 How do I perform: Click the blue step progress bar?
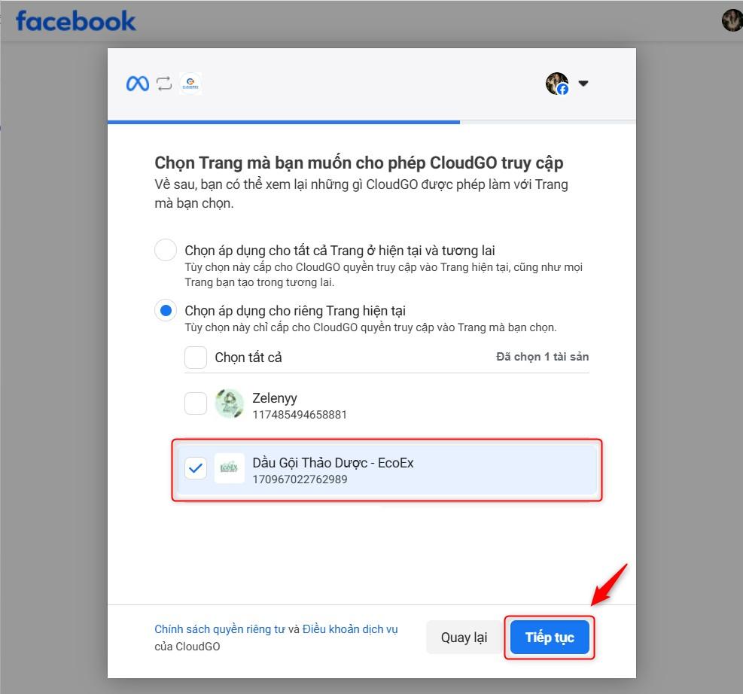point(283,122)
